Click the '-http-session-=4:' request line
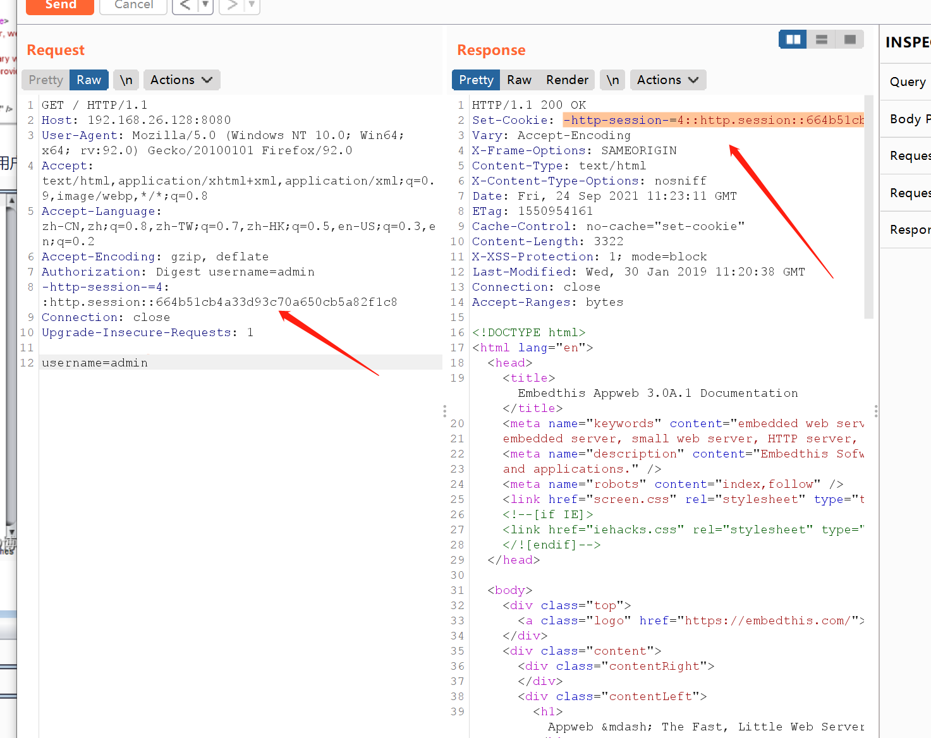The width and height of the screenshot is (931, 738). [x=106, y=287]
